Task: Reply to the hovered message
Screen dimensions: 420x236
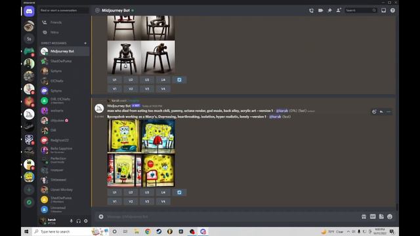Action: 381,111
